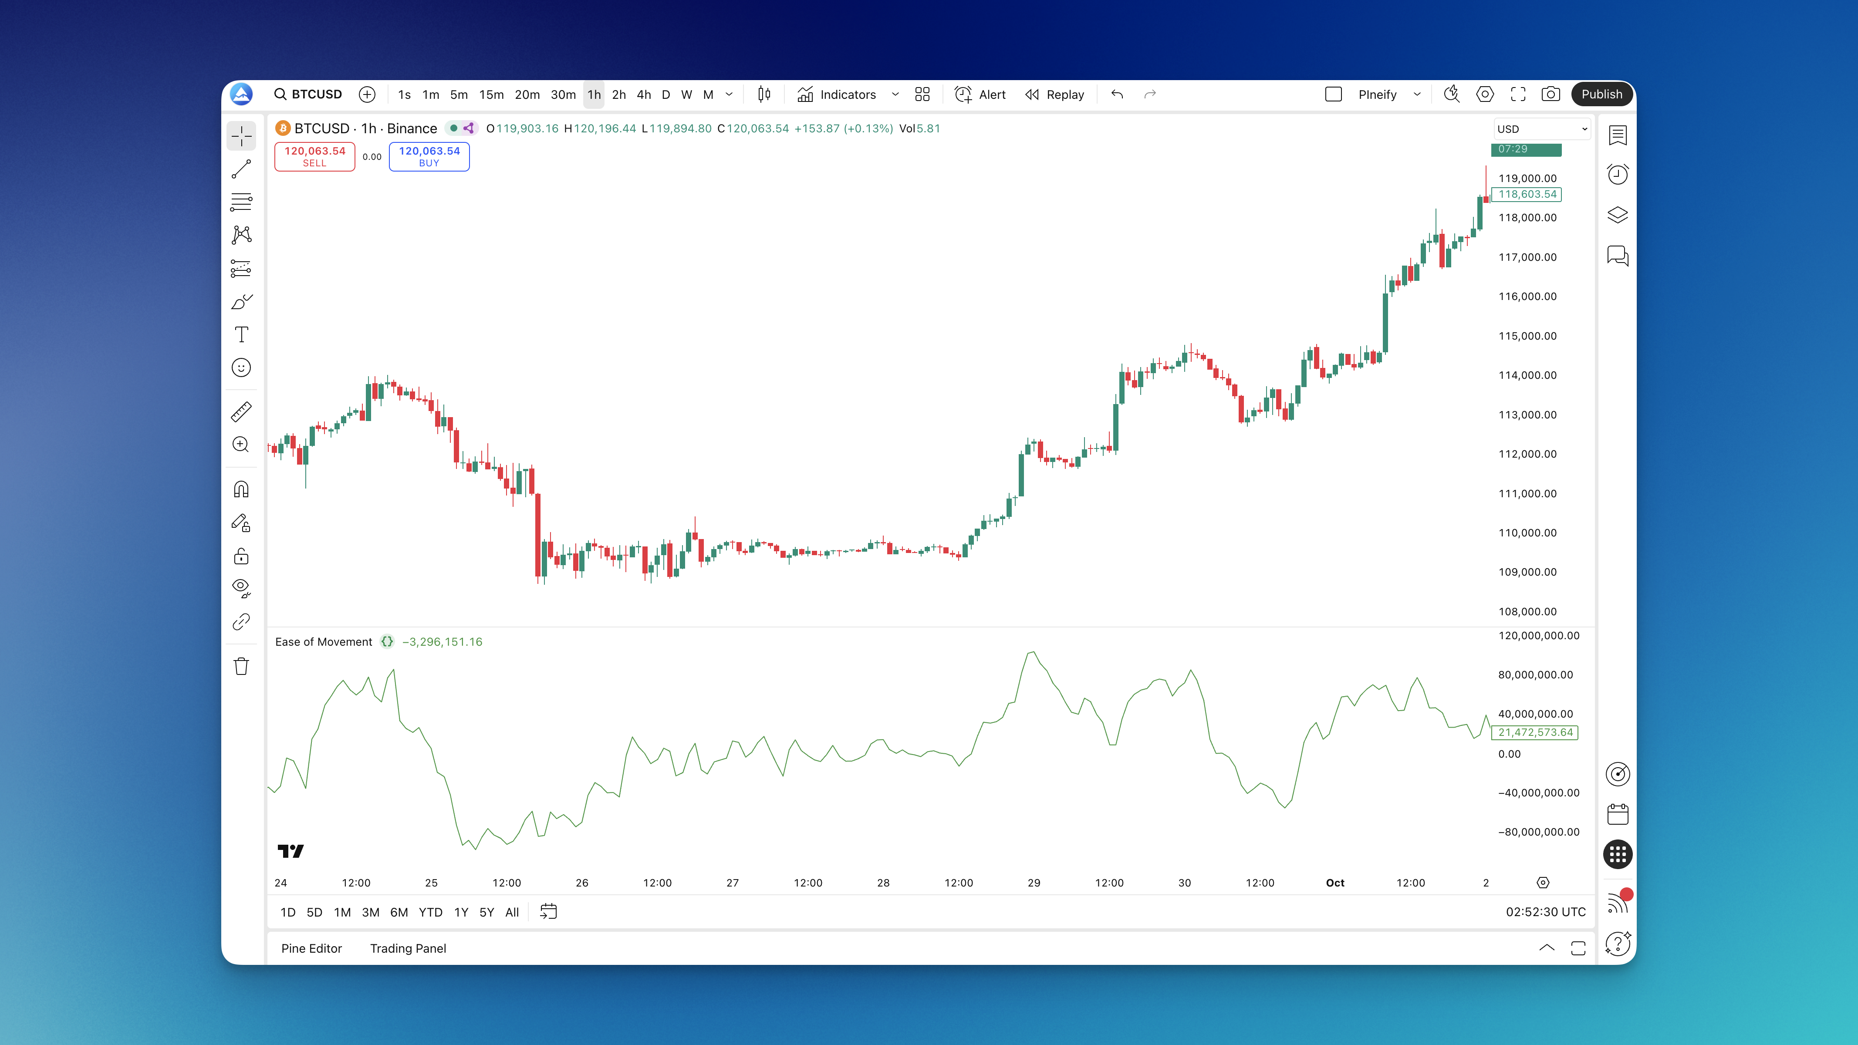This screenshot has height=1045, width=1858.
Task: Pick the text annotation tool
Action: pyautogui.click(x=241, y=335)
